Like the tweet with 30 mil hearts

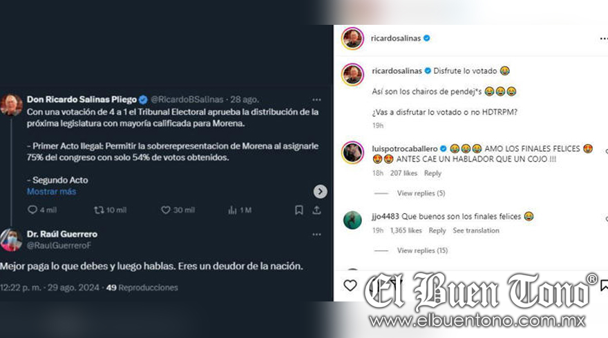[x=166, y=210]
